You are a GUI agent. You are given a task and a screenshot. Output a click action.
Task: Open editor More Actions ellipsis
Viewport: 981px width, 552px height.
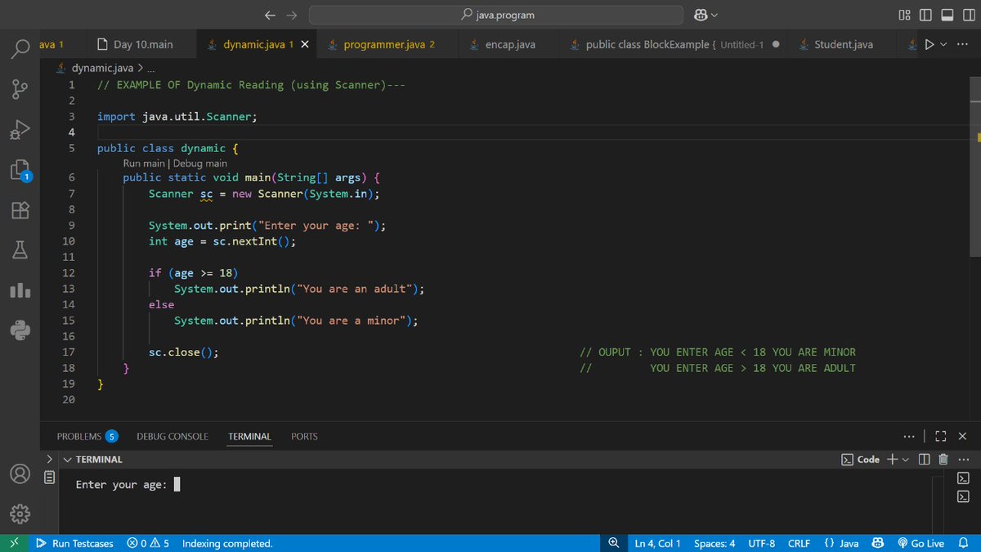pyautogui.click(x=961, y=44)
